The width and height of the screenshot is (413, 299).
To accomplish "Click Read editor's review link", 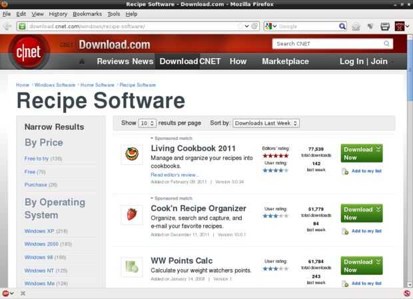I will [x=175, y=174].
